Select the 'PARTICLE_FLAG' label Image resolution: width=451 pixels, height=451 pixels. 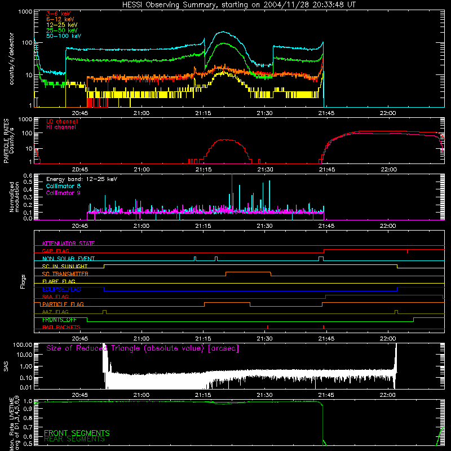[63, 304]
